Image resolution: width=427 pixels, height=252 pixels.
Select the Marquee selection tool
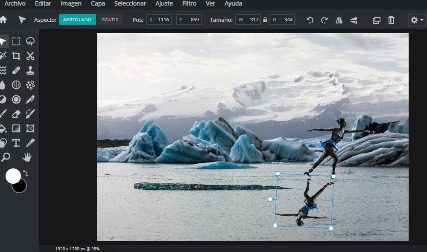(16, 41)
